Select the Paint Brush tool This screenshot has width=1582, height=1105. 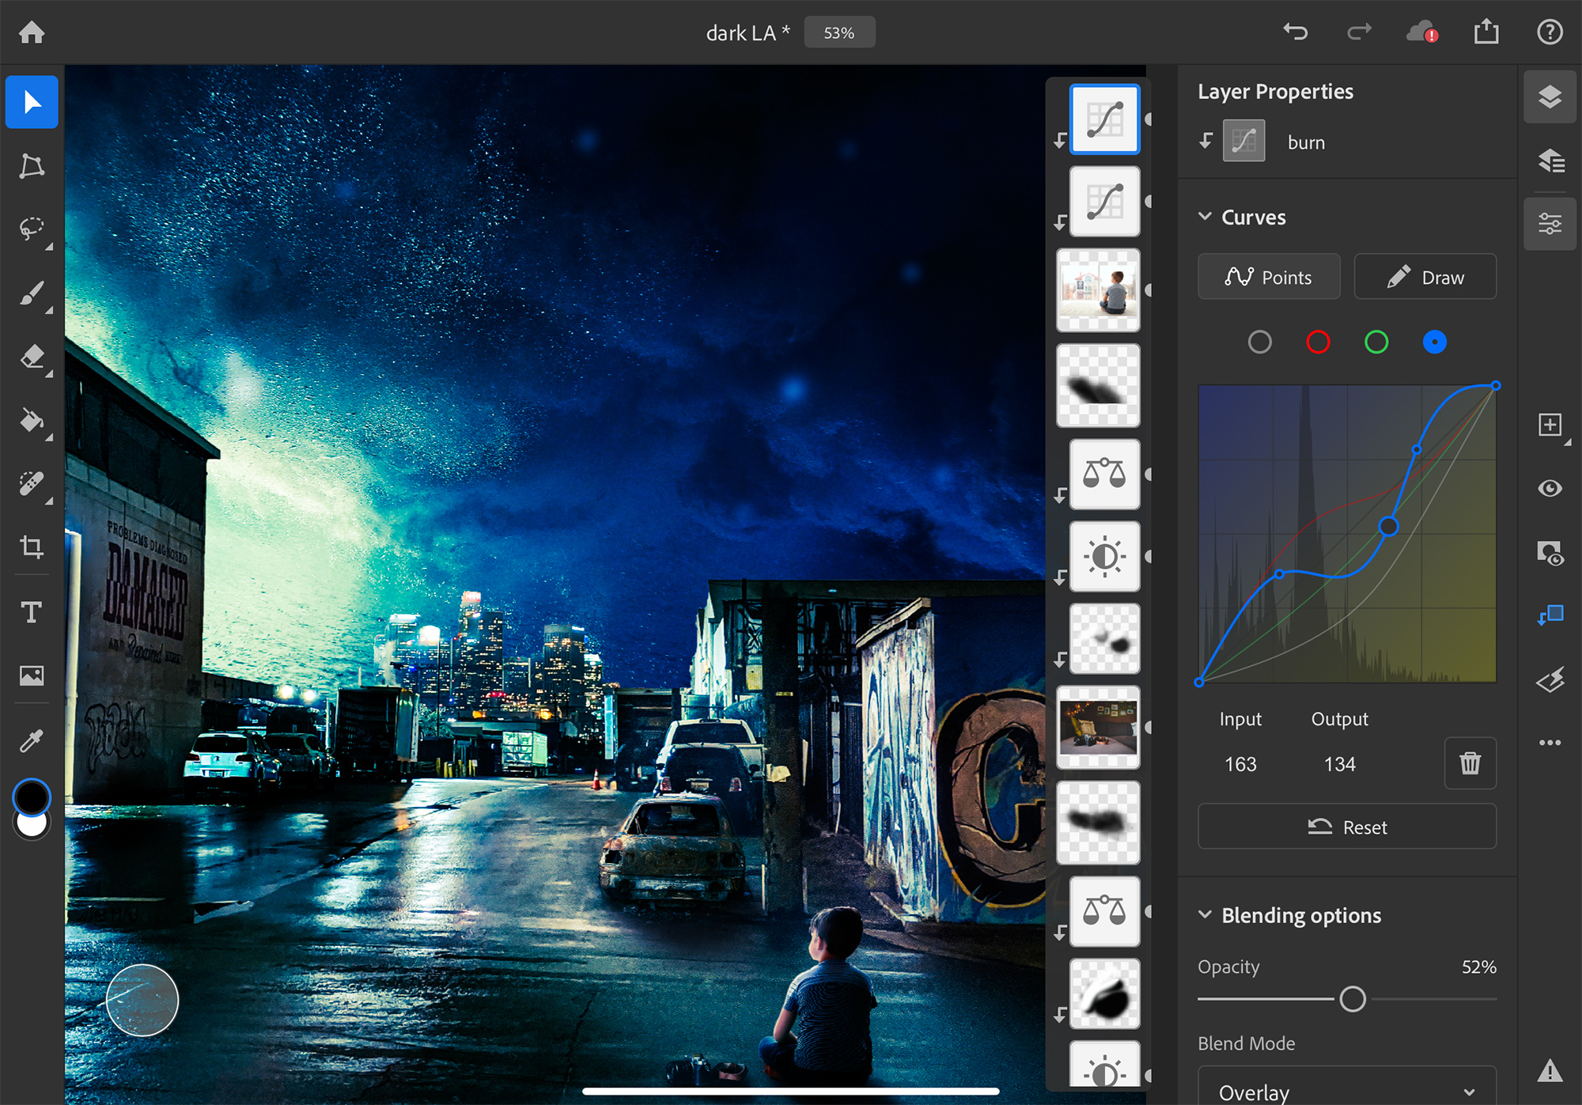tap(32, 292)
